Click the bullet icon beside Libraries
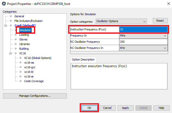The image size is (172, 113). [16, 44]
